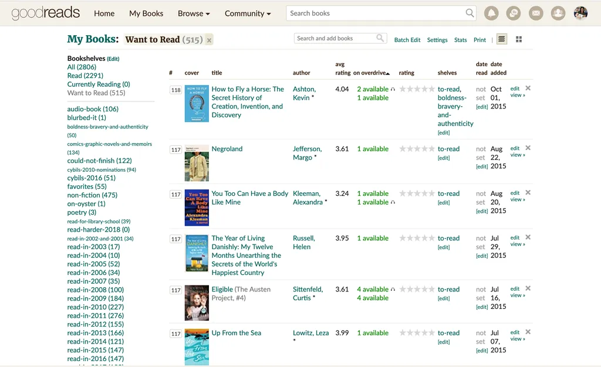The image size is (601, 367).
Task: Open the profile avatar photo
Action: [580, 13]
